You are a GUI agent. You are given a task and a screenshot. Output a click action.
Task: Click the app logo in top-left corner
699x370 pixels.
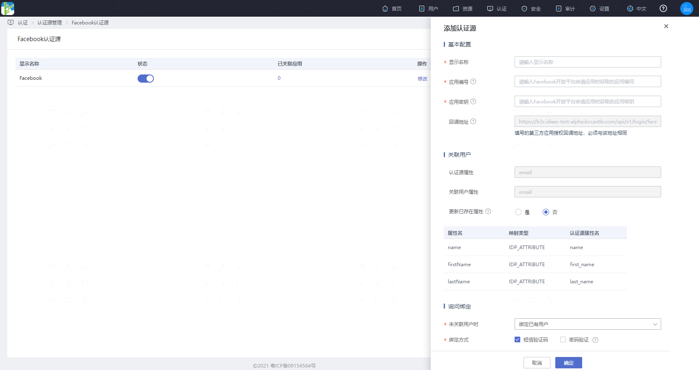pos(8,9)
